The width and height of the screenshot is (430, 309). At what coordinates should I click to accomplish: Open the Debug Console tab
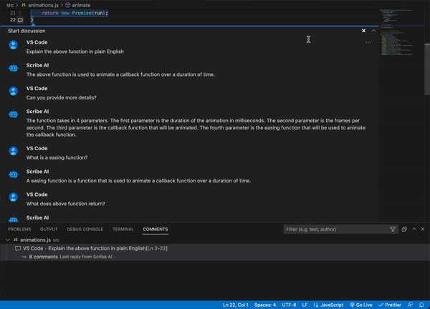click(85, 230)
